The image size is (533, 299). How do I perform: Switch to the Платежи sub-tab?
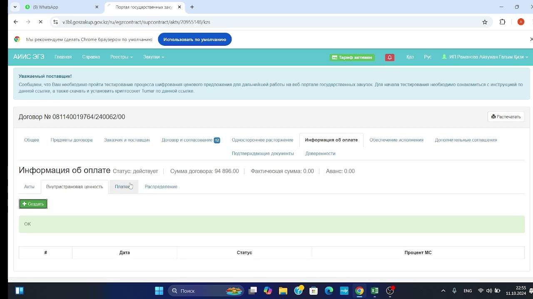click(124, 187)
